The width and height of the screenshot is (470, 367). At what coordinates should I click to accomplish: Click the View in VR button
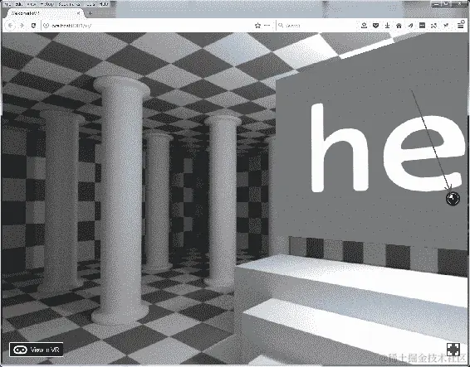(37, 350)
